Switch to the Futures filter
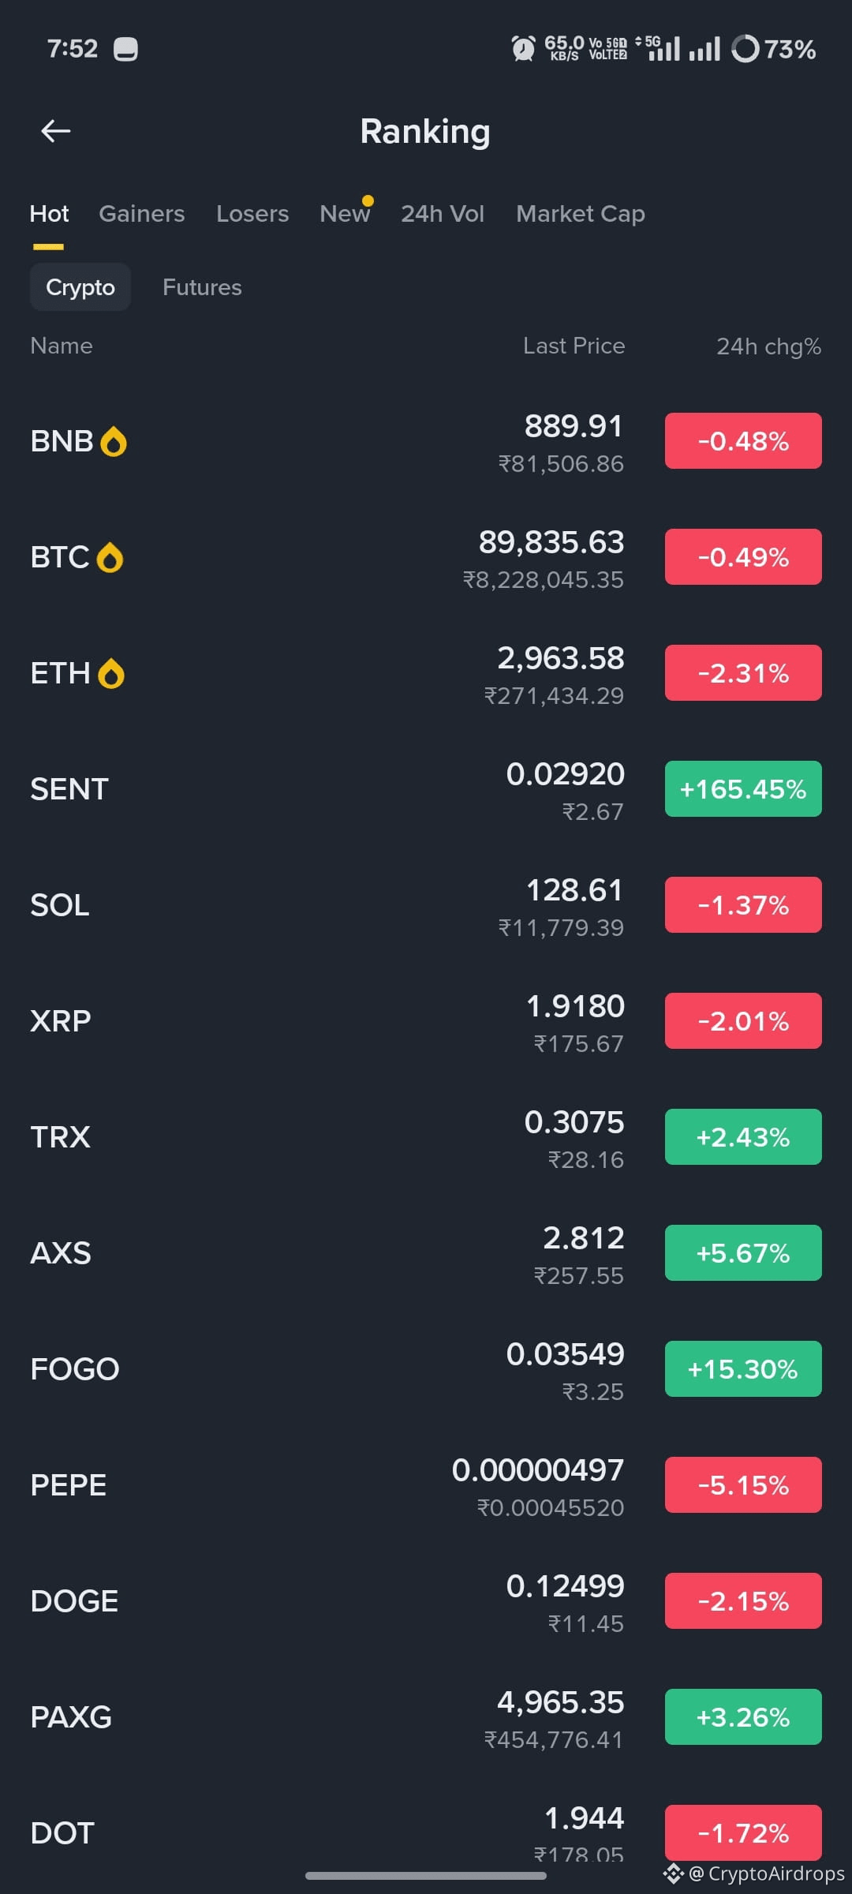 (202, 287)
